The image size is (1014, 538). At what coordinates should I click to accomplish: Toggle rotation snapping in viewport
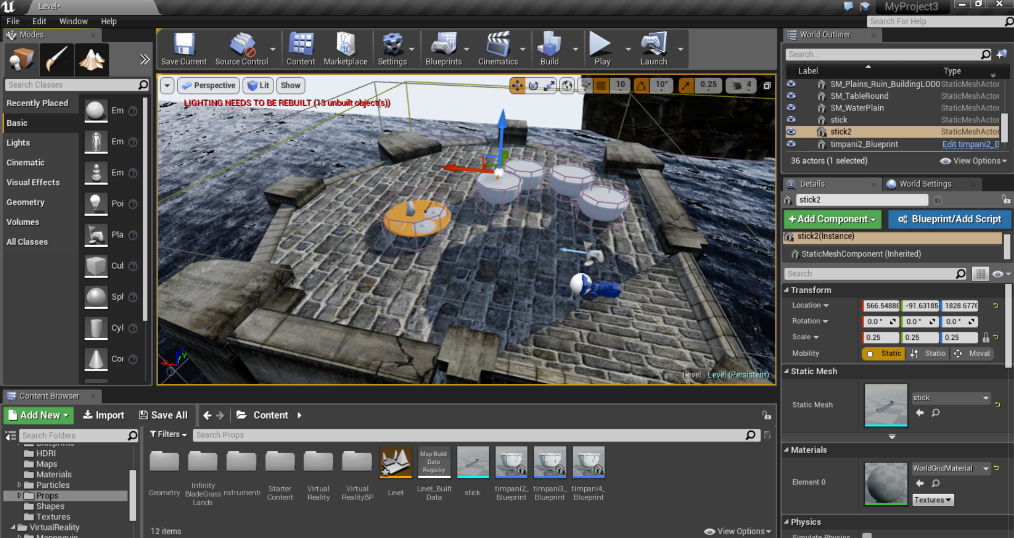coord(641,85)
